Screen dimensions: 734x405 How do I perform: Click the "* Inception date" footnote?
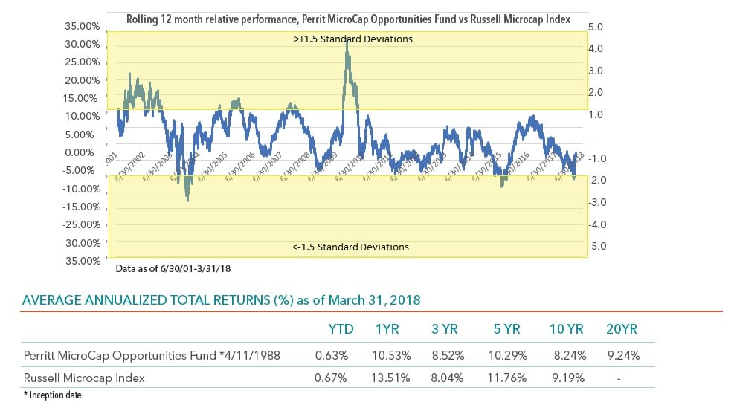[51, 395]
